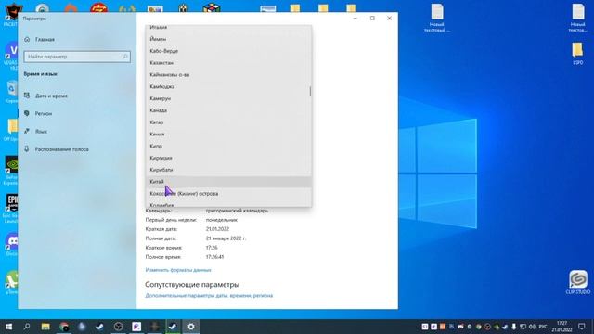Open taskbar search magnifier
Viewport: 594px width, 334px height.
pos(27,327)
